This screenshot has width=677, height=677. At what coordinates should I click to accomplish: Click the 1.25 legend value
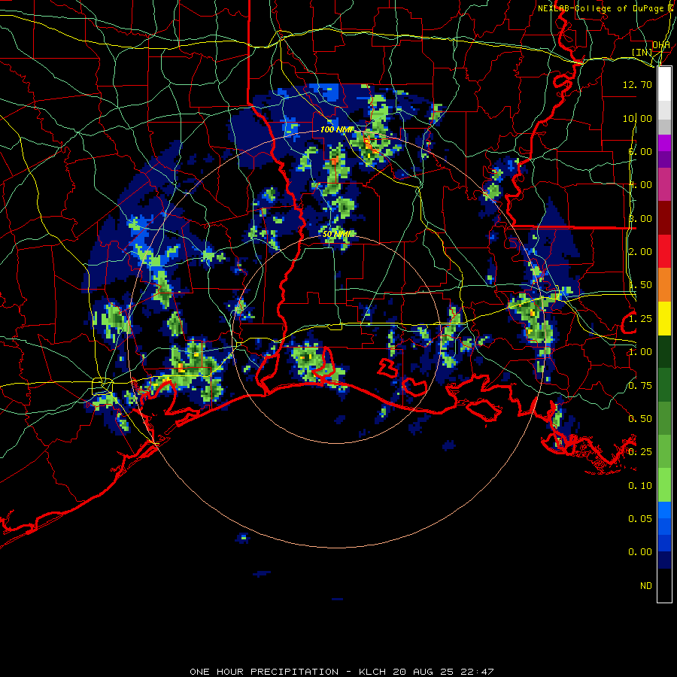click(x=640, y=319)
